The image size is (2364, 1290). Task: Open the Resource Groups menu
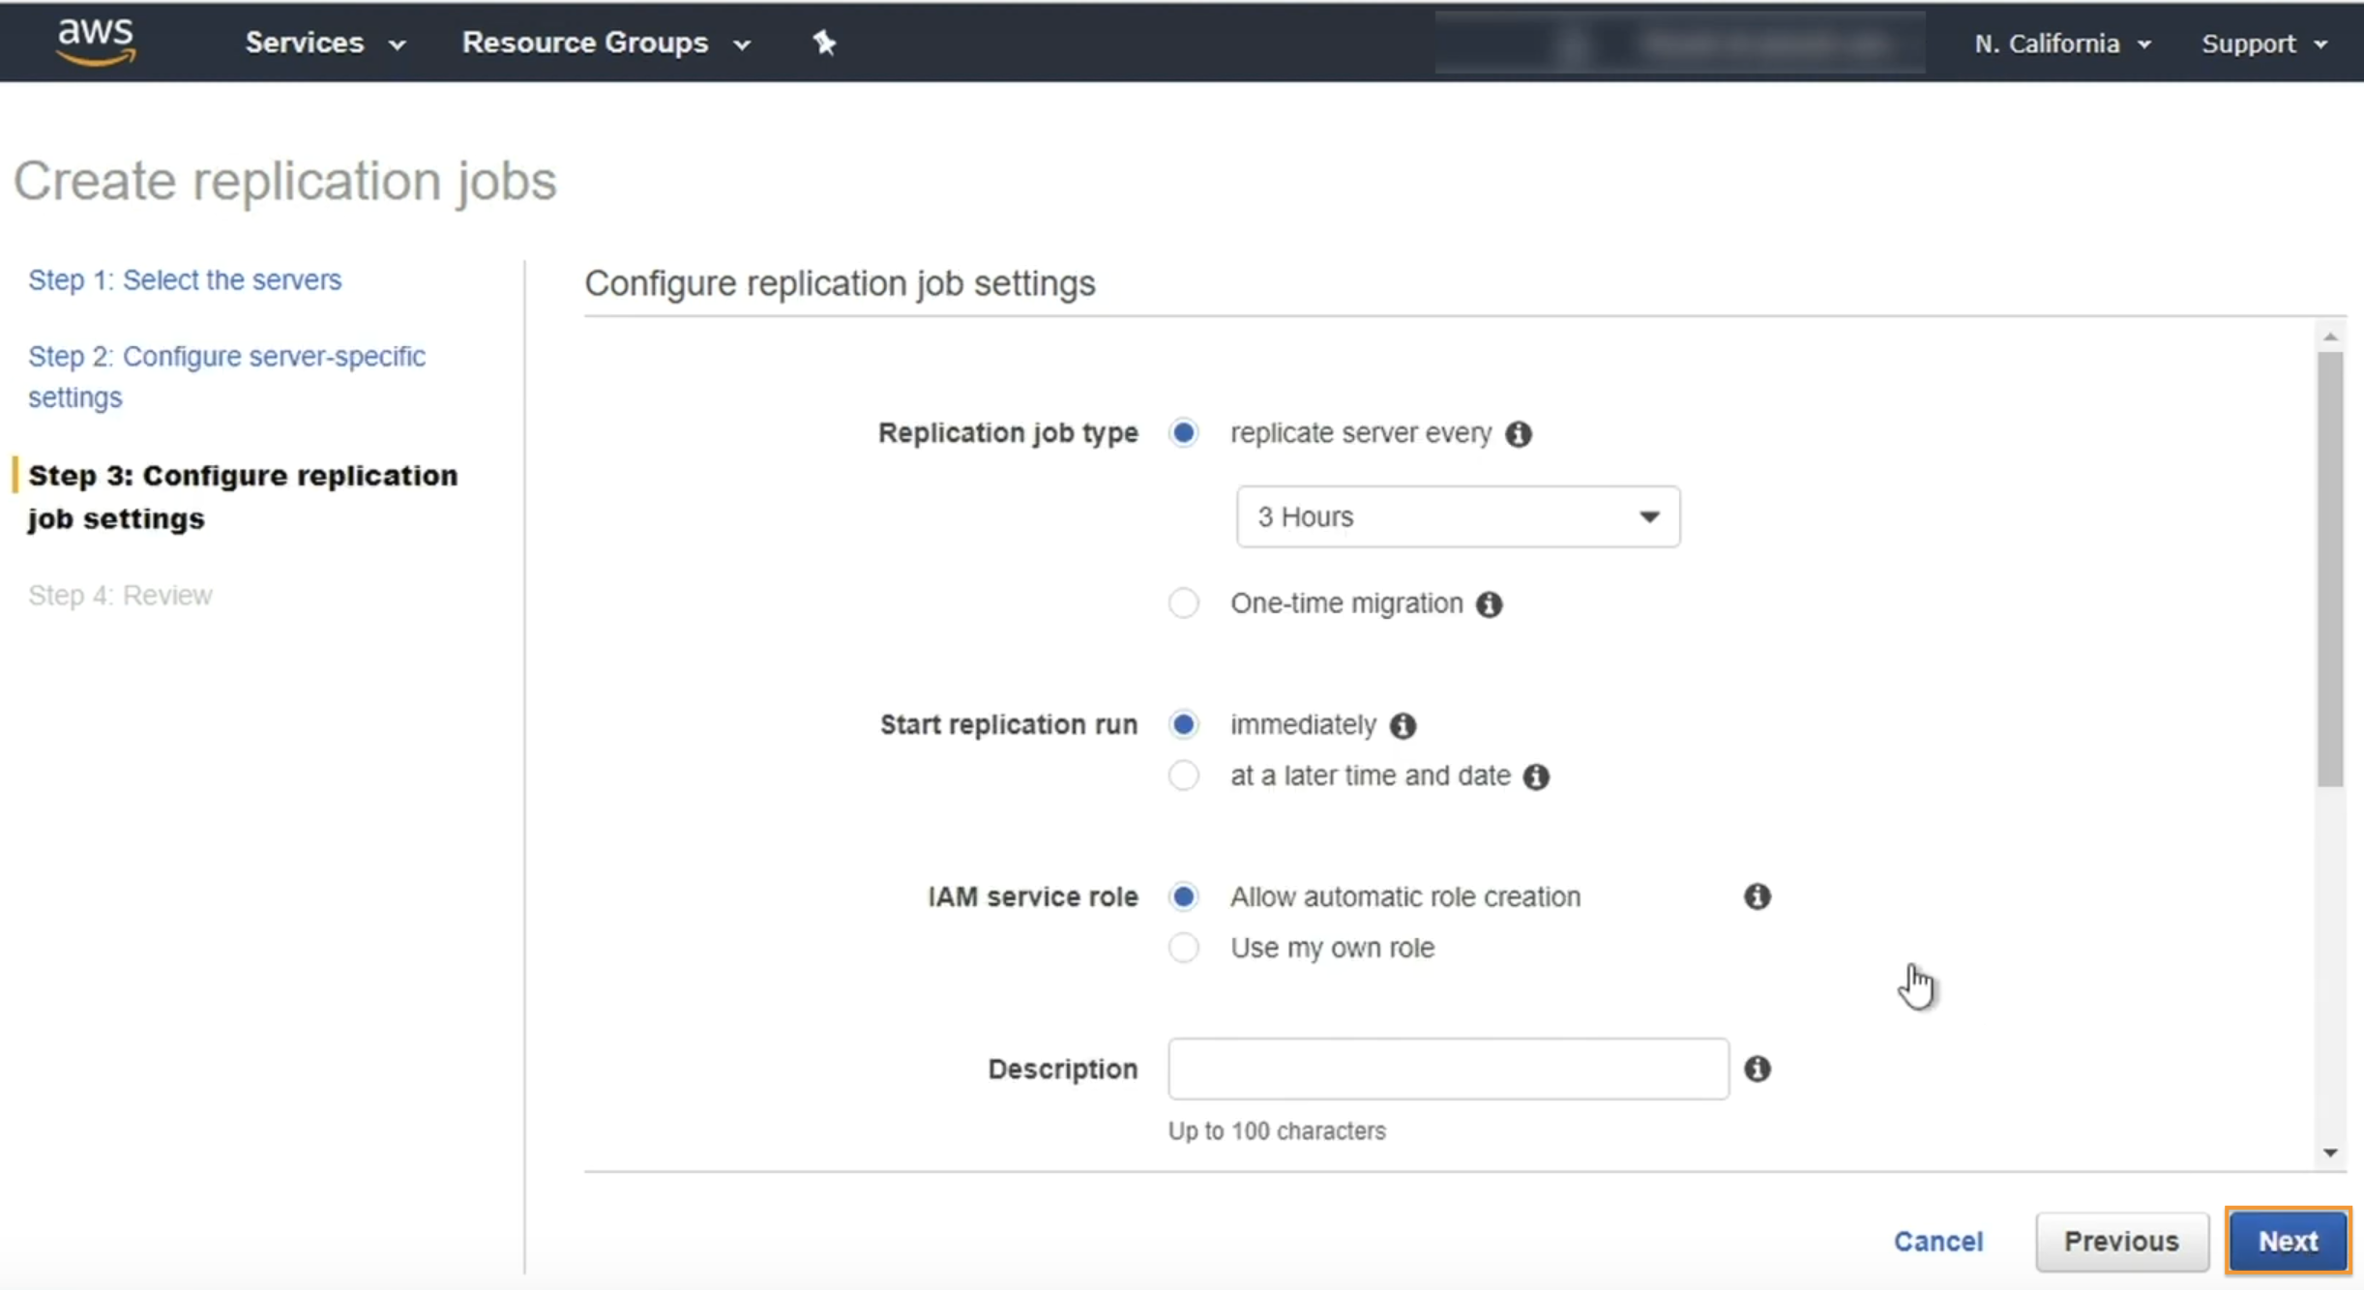606,43
